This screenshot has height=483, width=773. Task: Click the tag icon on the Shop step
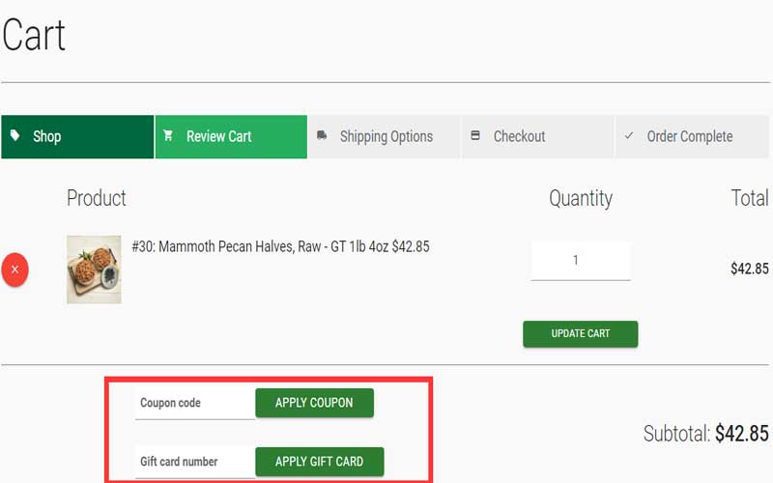[14, 135]
